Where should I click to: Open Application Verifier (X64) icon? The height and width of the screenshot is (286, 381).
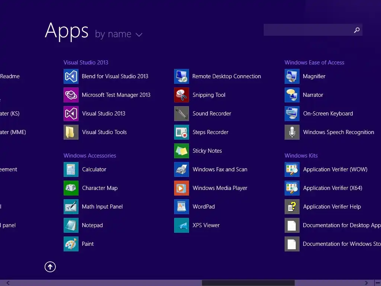(292, 188)
